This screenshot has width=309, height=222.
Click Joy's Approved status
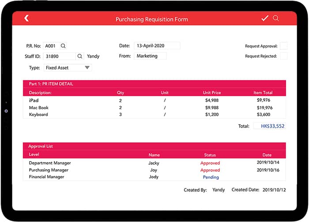[210, 170]
